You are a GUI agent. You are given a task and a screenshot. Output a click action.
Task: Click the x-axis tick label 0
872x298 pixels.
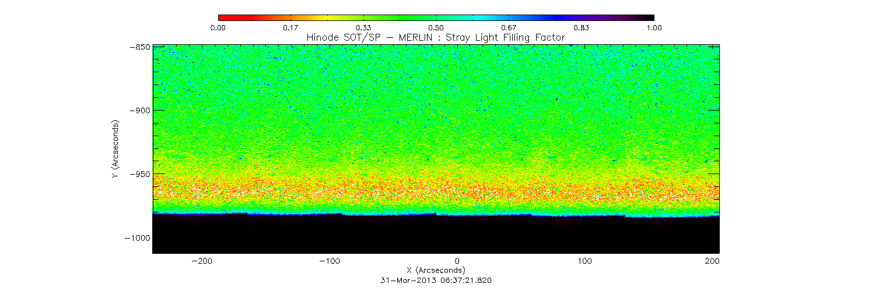point(457,261)
